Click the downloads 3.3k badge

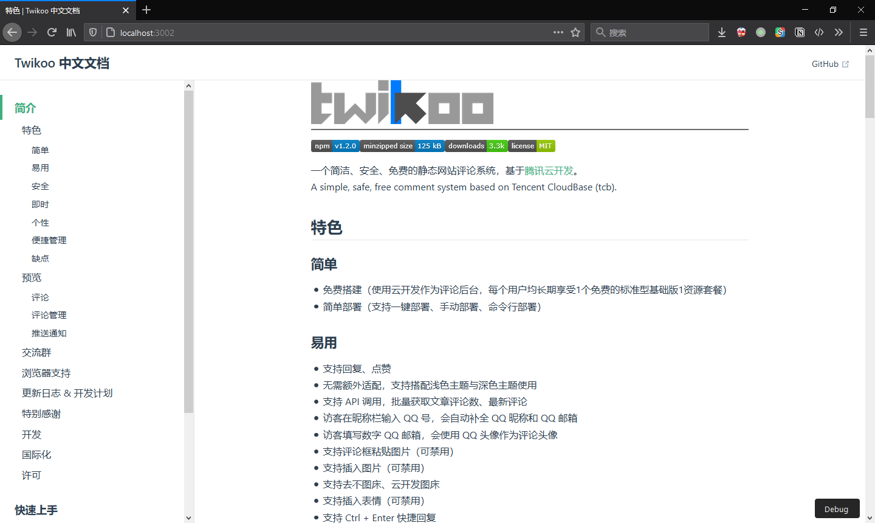[476, 146]
